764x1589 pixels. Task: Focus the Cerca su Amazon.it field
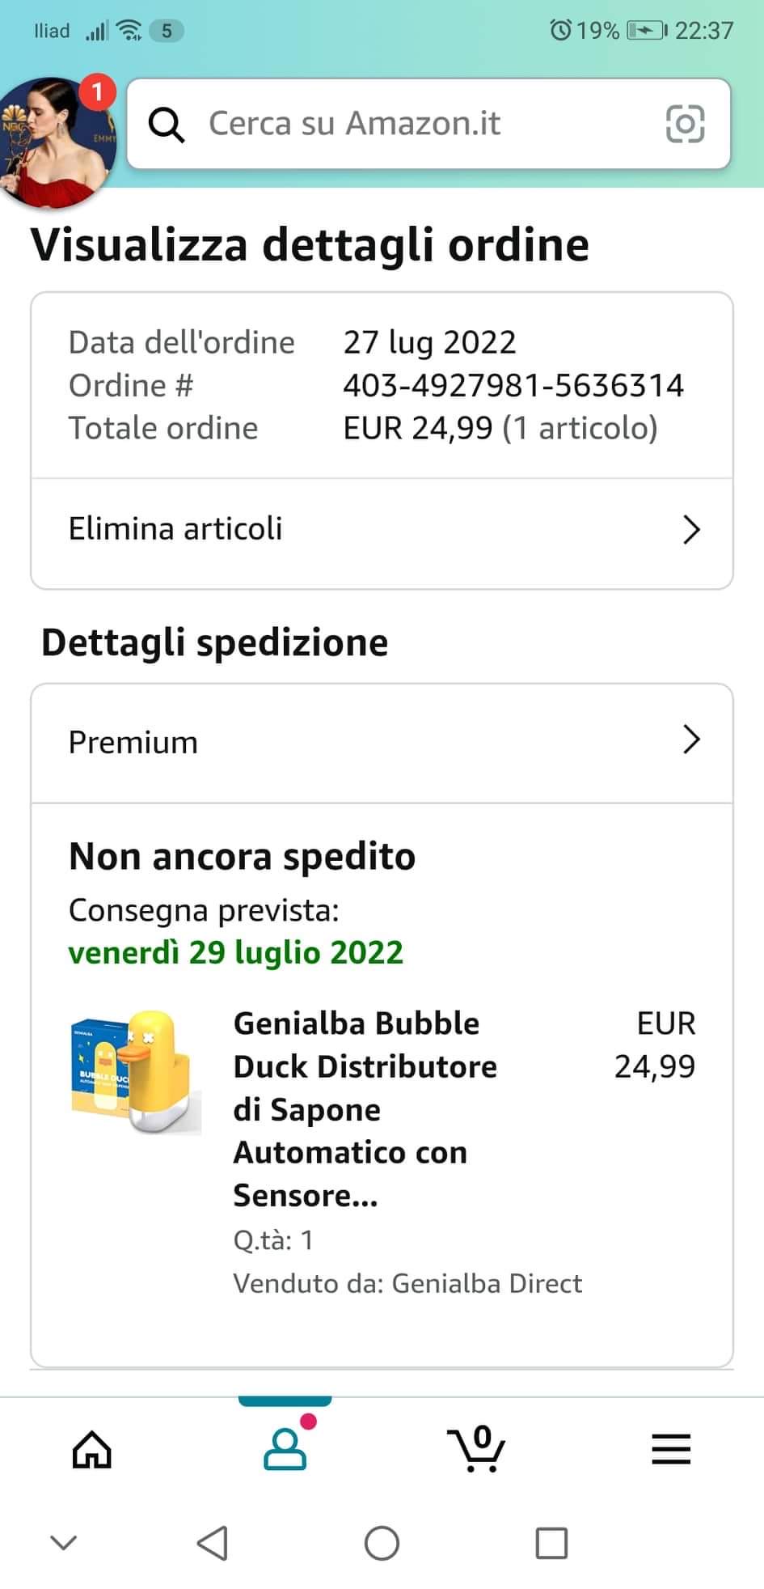click(x=428, y=124)
